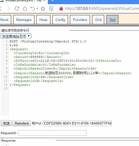This screenshot has height=146, width=139.
Task: Expand the undo arrow's small dropdown caret
Action: (37, 8)
